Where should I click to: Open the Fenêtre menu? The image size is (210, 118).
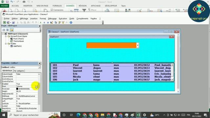point(94,19)
